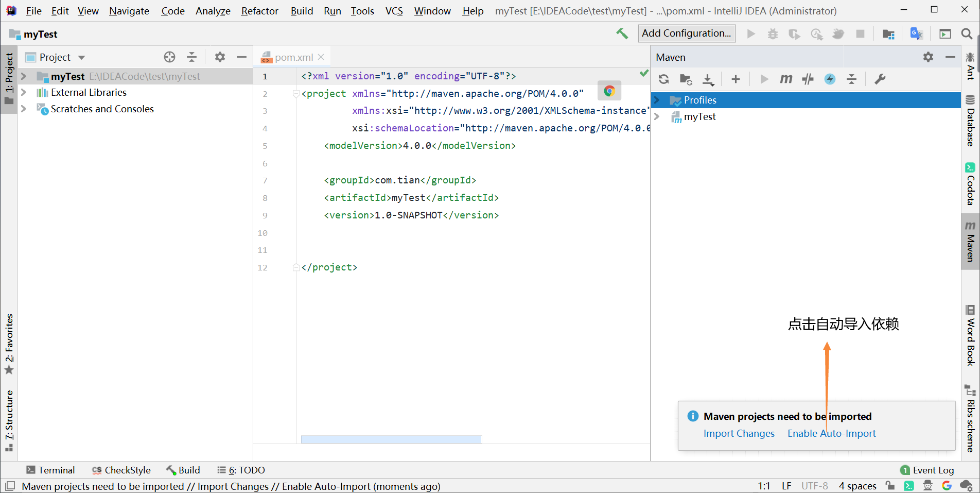Open the Event Log
Viewport: 980px width, 493px height.
tap(927, 470)
